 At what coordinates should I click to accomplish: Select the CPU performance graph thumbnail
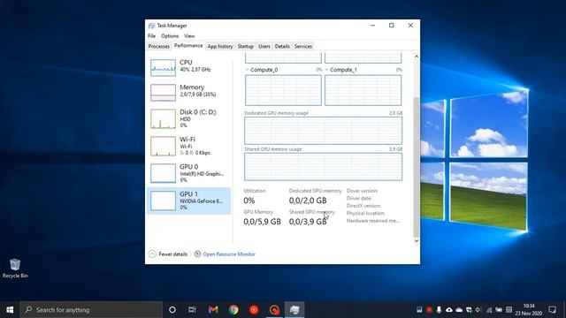[163, 68]
